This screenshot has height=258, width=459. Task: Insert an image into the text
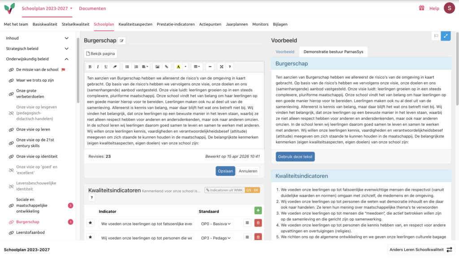[157, 67]
